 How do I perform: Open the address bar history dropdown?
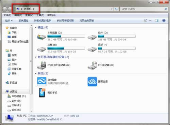[x=112, y=9]
